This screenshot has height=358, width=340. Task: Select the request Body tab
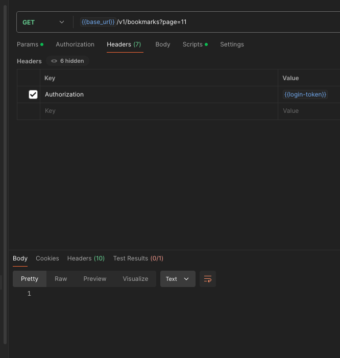[x=163, y=44]
